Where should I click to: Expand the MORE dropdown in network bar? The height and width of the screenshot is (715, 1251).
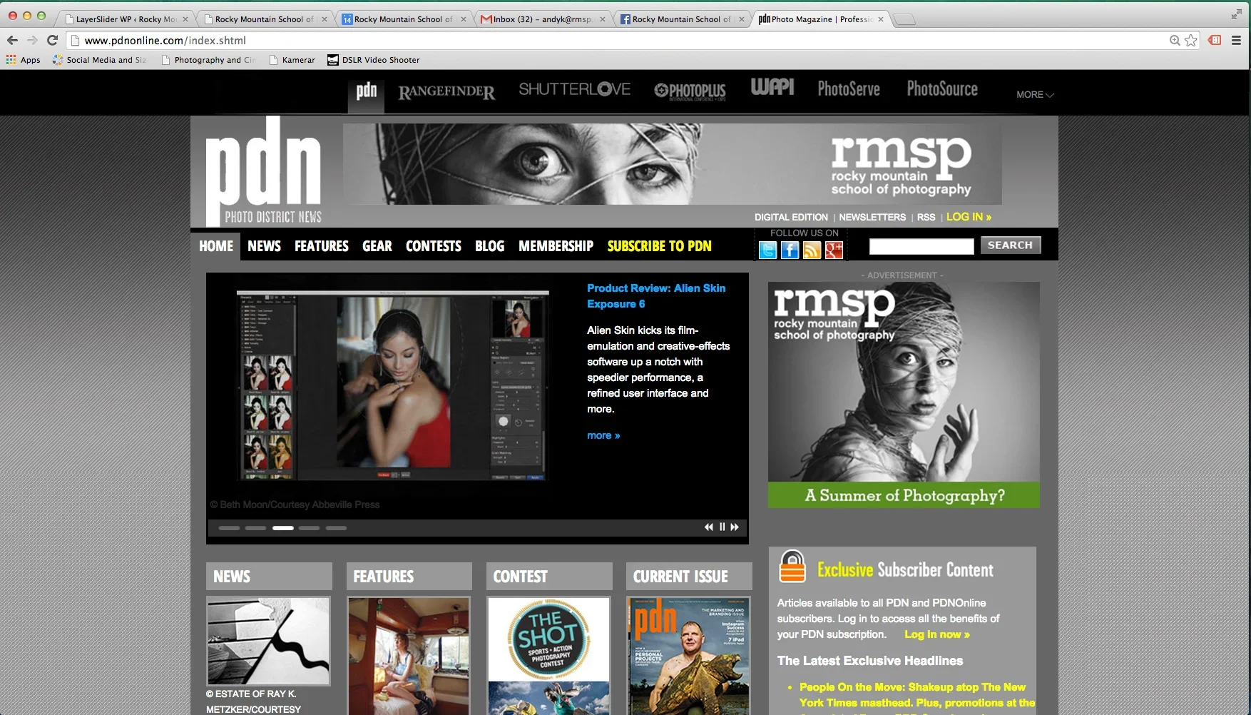[1035, 94]
